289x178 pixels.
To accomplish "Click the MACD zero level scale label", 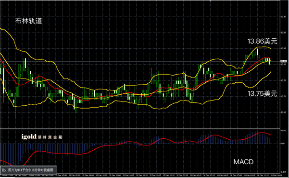I will [283, 144].
